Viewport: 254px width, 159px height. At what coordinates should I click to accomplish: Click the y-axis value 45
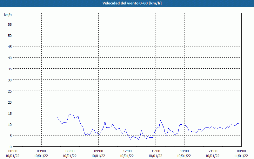tap(10, 47)
